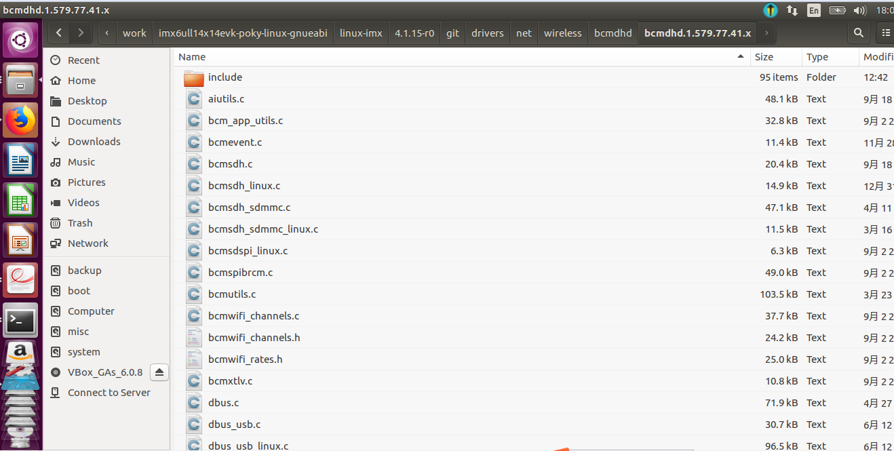
Task: Open the Ubuntu Dash button
Action: click(x=20, y=41)
